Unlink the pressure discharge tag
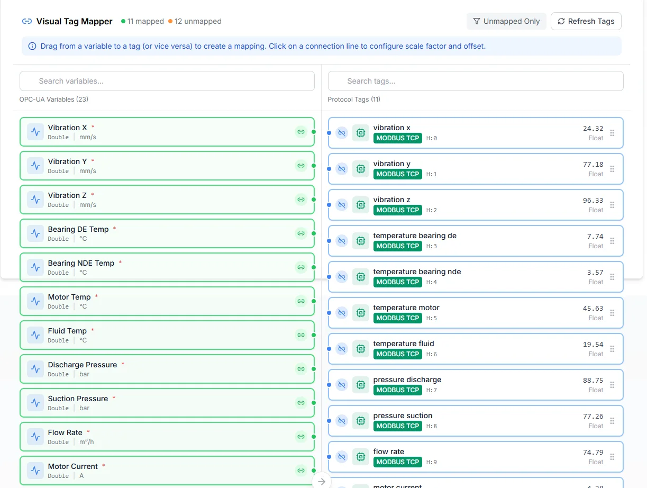 (x=342, y=385)
